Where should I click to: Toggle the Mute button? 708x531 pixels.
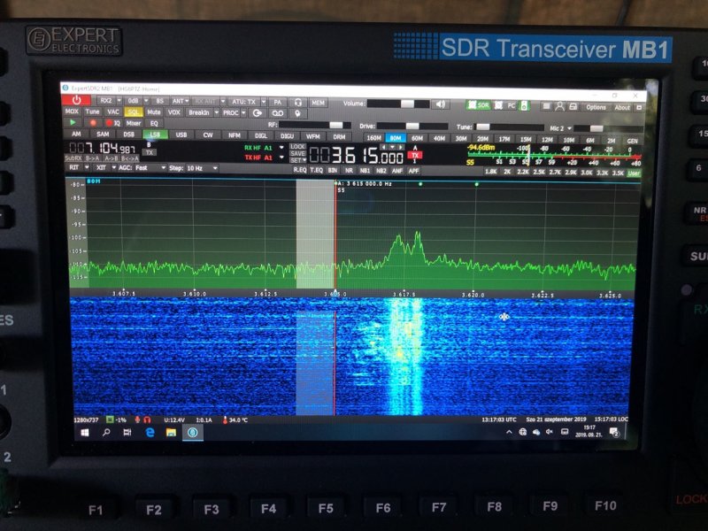153,112
